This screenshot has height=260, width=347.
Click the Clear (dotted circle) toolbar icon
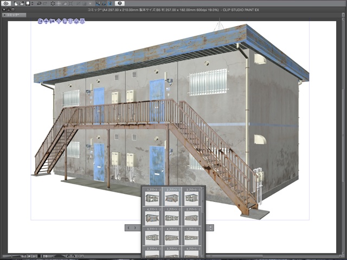(53, 4)
